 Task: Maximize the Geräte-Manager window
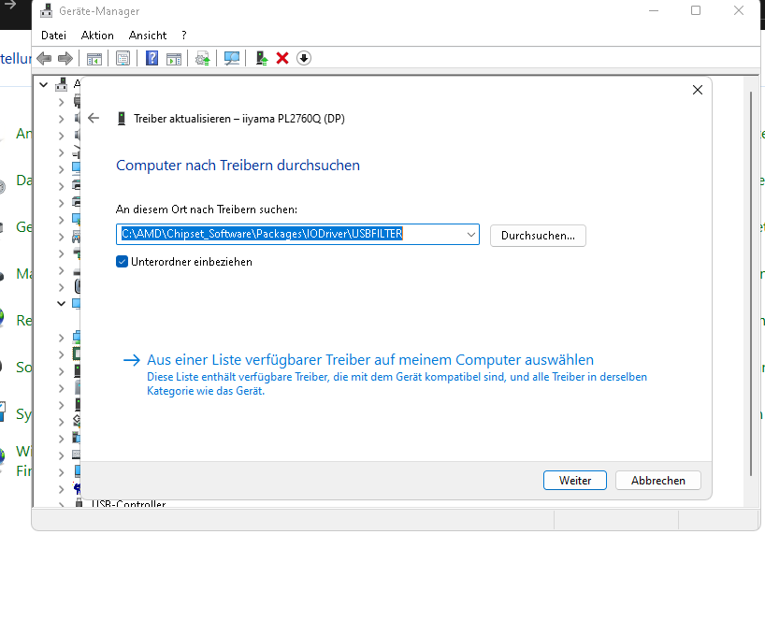coord(696,10)
